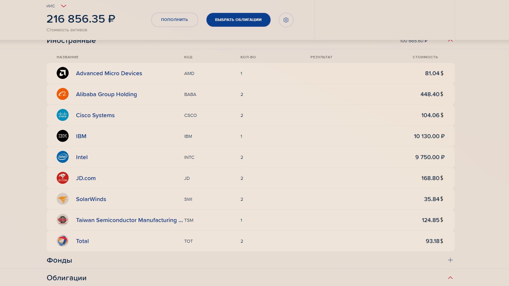Click the 9 750.00 ₽ value
This screenshot has width=509, height=286.
pyautogui.click(x=430, y=157)
